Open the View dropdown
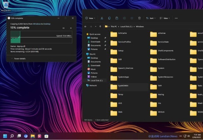Image resolution: width=203 pixels, height=140 pixels. point(165,18)
